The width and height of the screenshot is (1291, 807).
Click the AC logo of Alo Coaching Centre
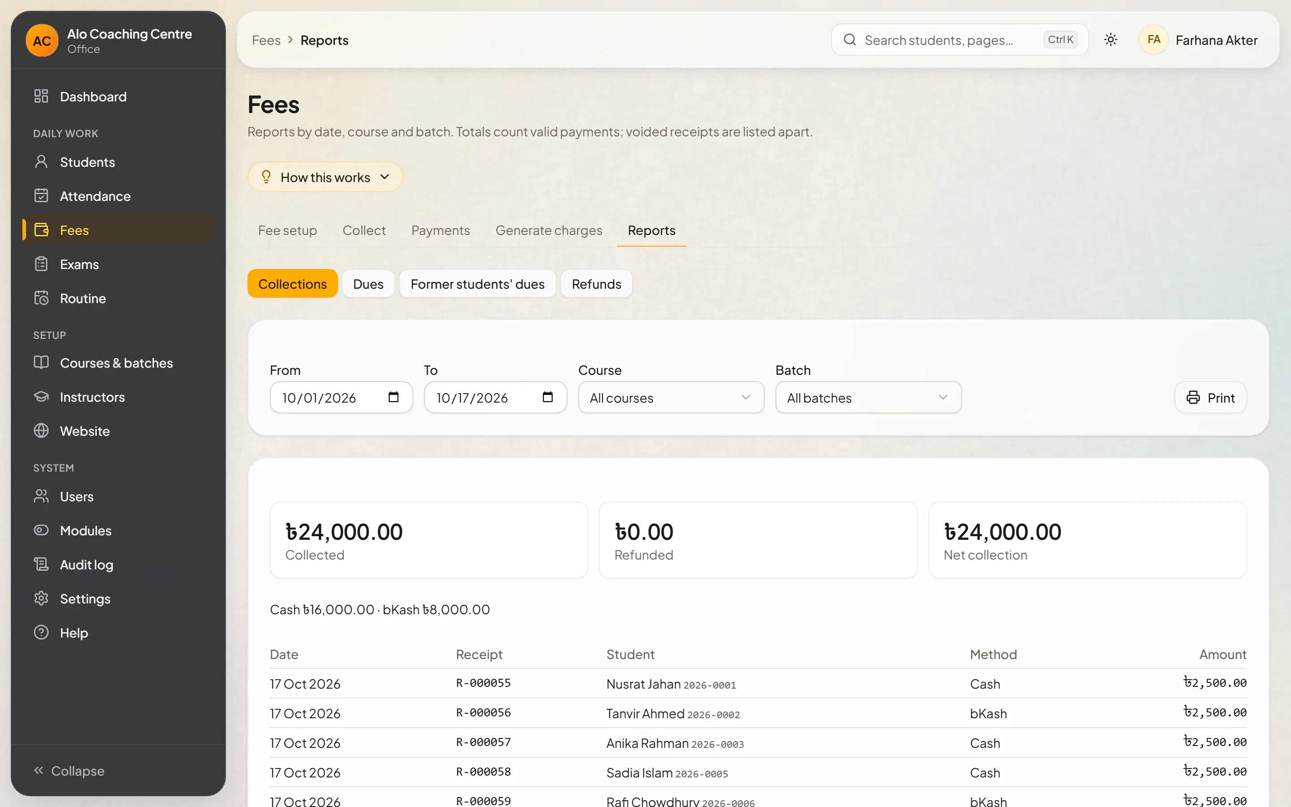pyautogui.click(x=42, y=40)
